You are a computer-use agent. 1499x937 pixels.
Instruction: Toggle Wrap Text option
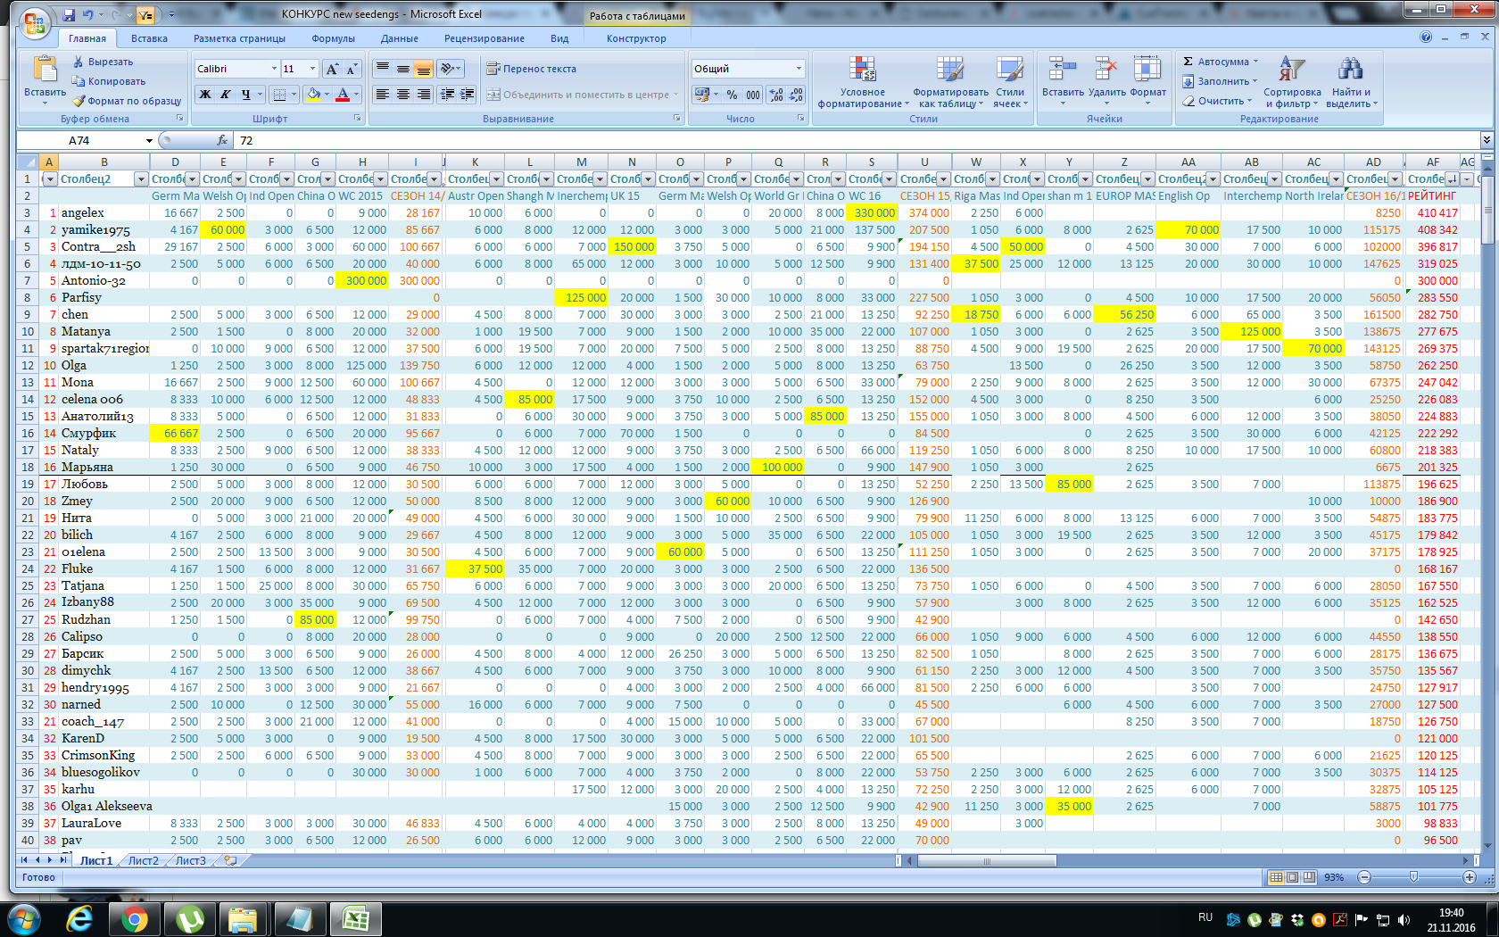click(x=531, y=69)
